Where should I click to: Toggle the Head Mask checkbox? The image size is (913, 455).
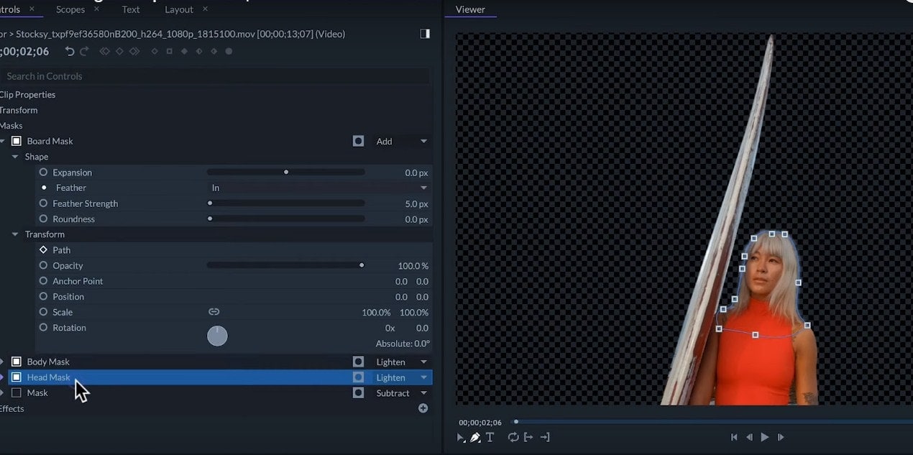pos(17,377)
